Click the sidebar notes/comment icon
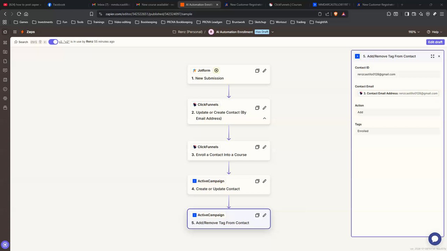This screenshot has width=447, height=251. pos(5,70)
